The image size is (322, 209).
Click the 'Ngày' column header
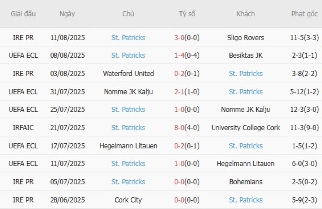coord(67,14)
